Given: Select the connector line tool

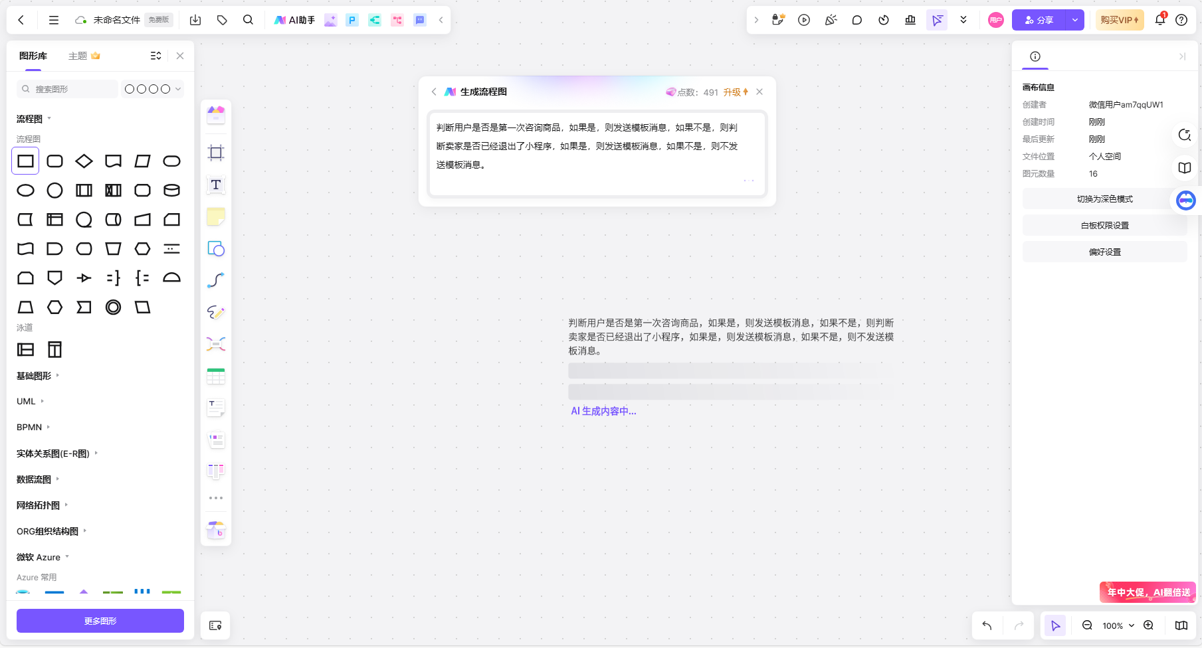Looking at the screenshot, I should click(x=216, y=280).
